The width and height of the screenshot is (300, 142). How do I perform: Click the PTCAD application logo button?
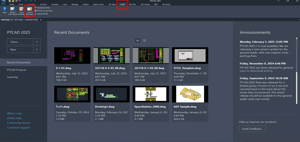coord(3,2)
